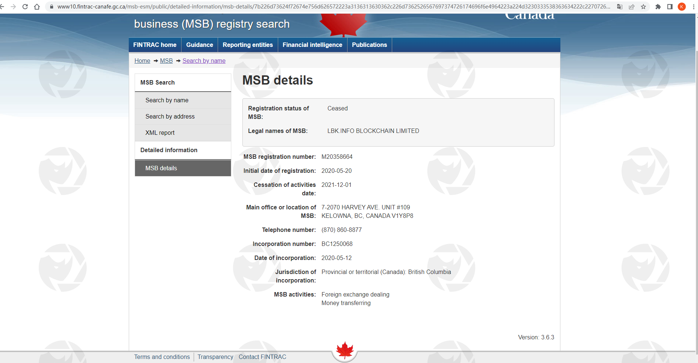Bookmark this page with star icon
The height and width of the screenshot is (363, 698).
pyautogui.click(x=643, y=7)
